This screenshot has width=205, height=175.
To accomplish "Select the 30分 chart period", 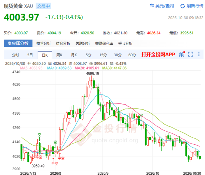I will tap(118, 55).
